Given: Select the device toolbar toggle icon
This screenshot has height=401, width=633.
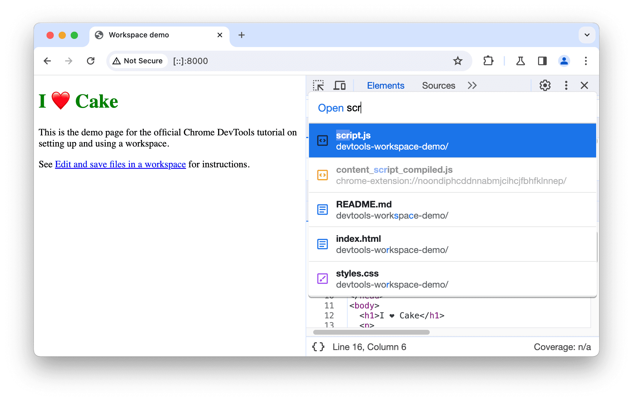Looking at the screenshot, I should point(340,86).
